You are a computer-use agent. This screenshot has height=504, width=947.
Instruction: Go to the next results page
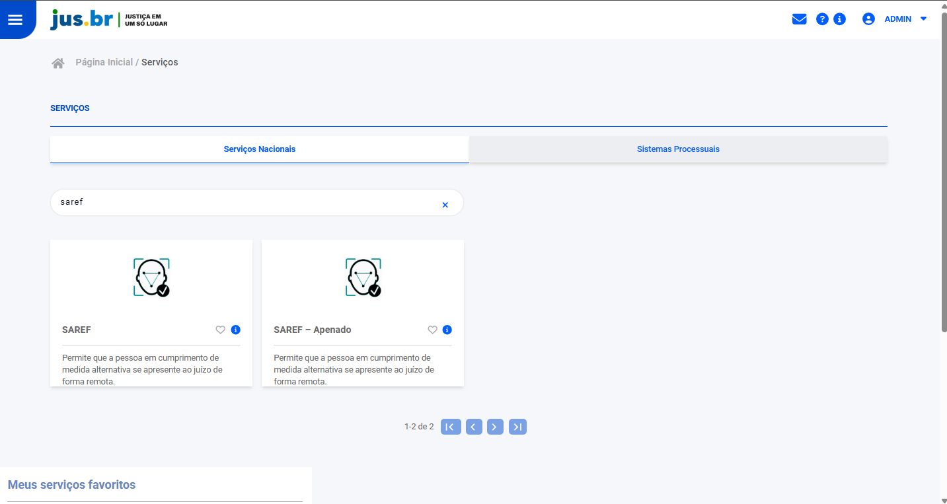pyautogui.click(x=495, y=427)
